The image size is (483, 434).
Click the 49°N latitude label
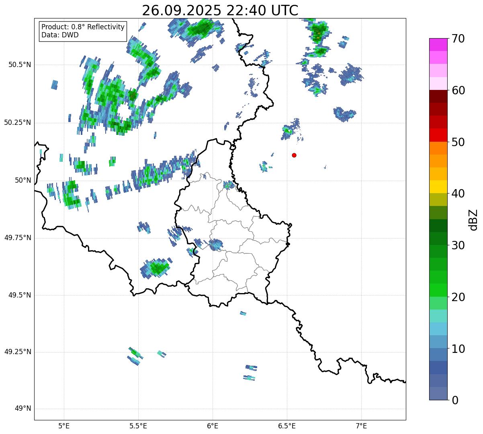pyautogui.click(x=23, y=409)
